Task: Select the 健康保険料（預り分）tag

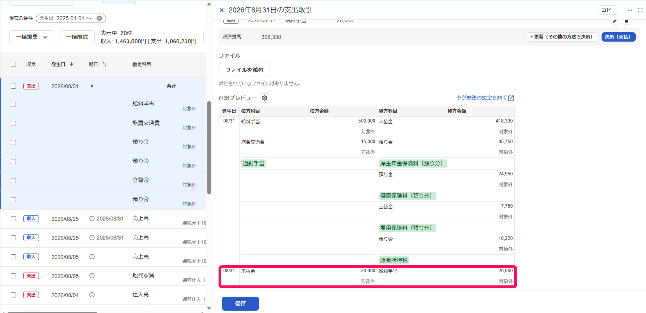Action: (407, 196)
